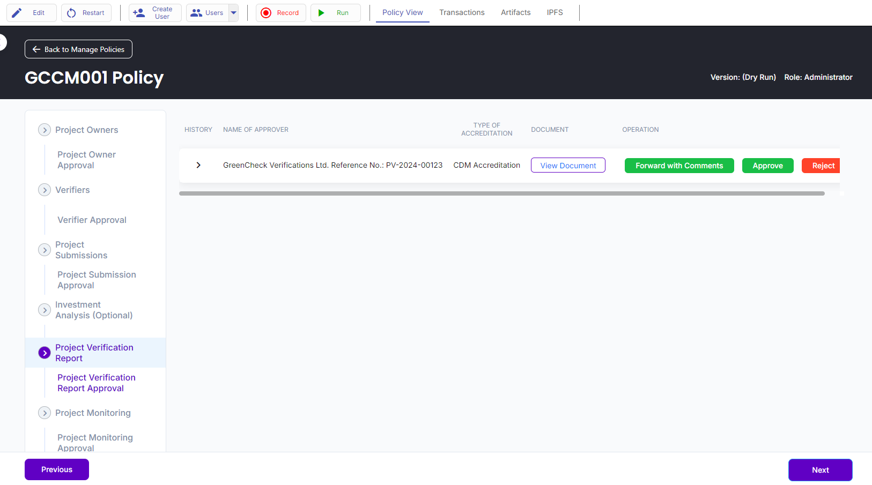Click Forward with Comments button
Screen dimensions: 872x485
pos(679,166)
